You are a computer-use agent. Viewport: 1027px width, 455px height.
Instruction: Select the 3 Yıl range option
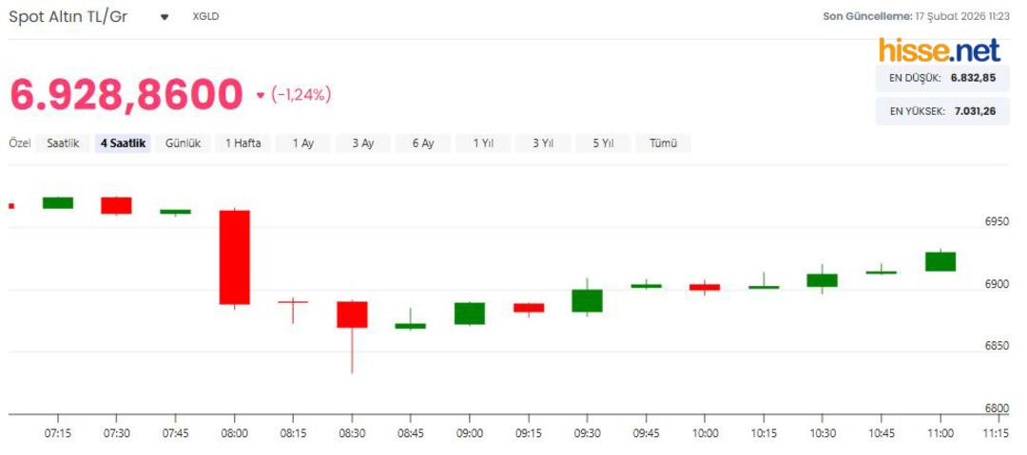(543, 143)
